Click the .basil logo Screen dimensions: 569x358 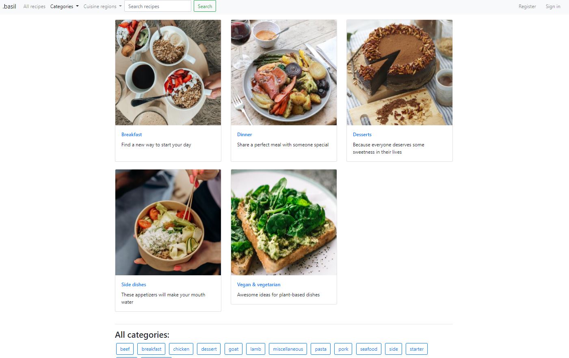9,6
